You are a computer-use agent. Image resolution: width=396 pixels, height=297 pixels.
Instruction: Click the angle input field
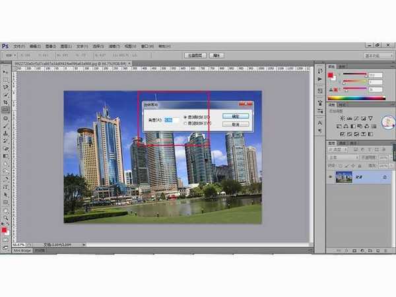click(x=169, y=119)
